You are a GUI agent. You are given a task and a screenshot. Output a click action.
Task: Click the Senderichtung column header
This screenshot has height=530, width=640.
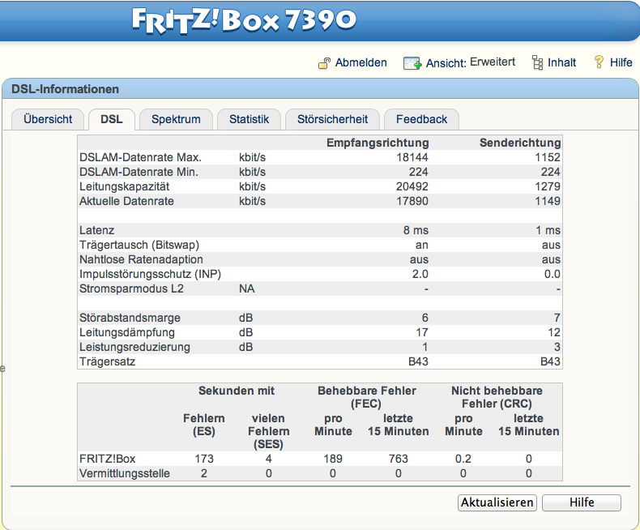coord(520,143)
